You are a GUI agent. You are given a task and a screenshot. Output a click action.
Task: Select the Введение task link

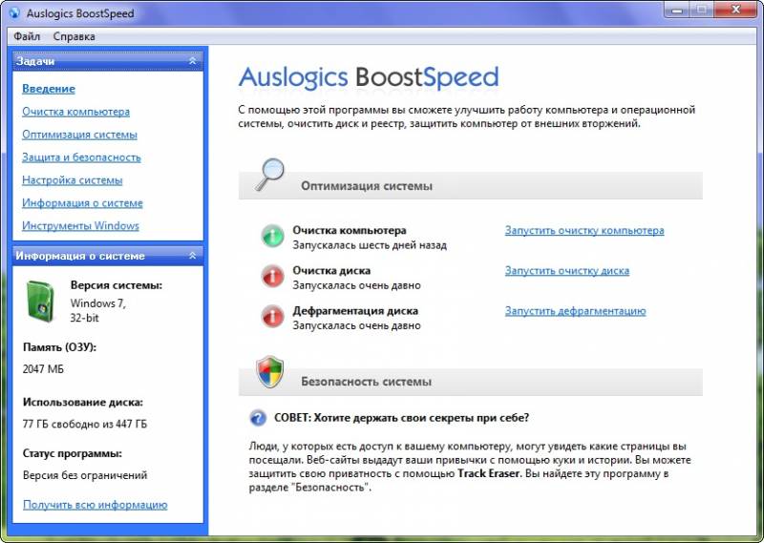[49, 89]
